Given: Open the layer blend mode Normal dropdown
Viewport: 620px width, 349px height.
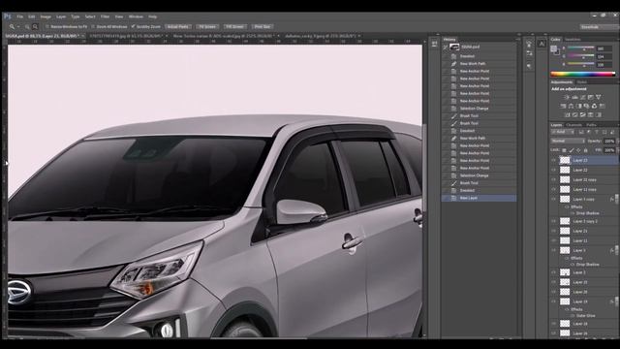Looking at the screenshot, I should tap(569, 141).
